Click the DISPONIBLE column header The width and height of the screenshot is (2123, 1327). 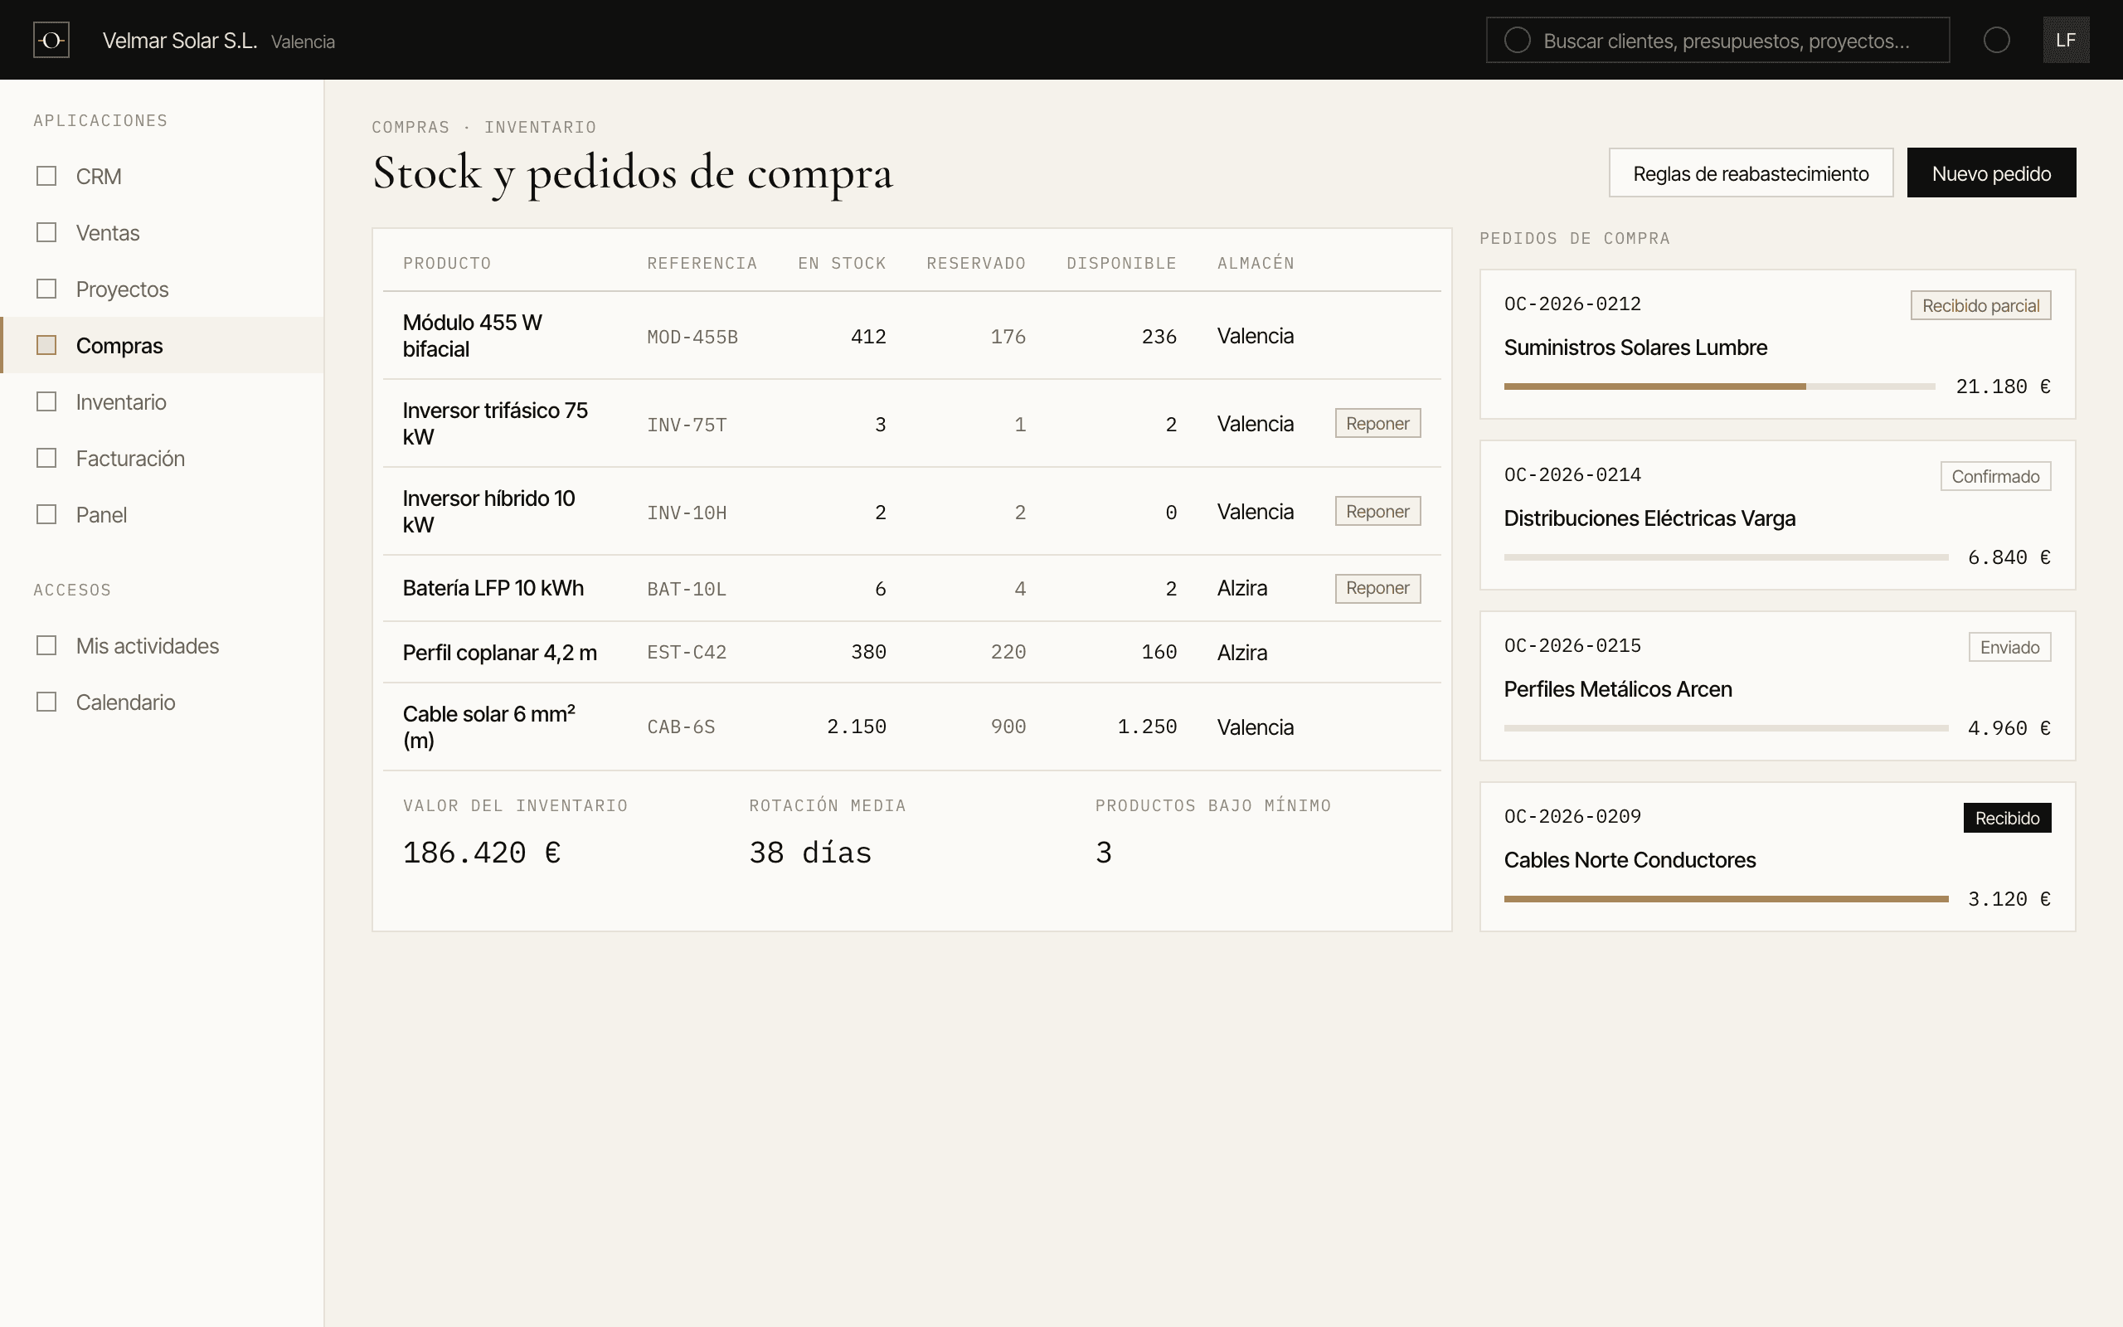coord(1120,263)
